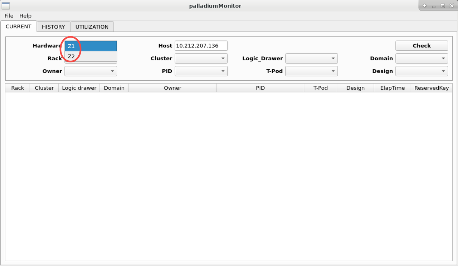Image resolution: width=458 pixels, height=266 pixels.
Task: Close the palladiumMonitor window
Action: 452,6
